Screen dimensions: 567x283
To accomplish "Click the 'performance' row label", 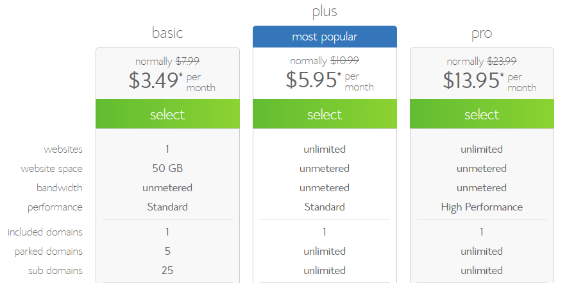I will pyautogui.click(x=55, y=207).
